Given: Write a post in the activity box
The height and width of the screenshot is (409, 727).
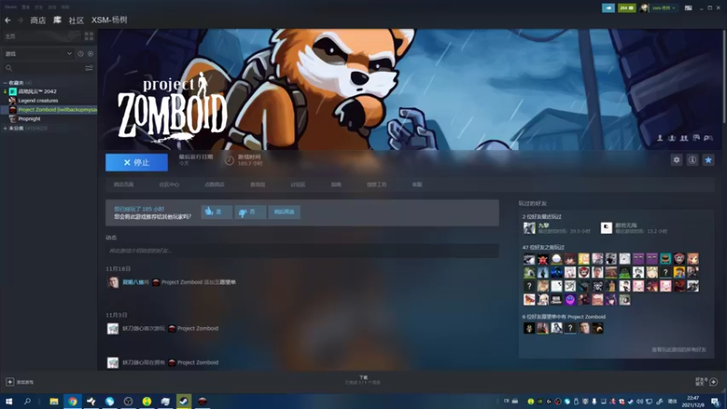Looking at the screenshot, I should click(x=303, y=251).
